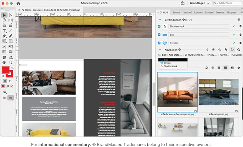This screenshot has width=243, height=147.
Task: Select the Gradient Swatch tool
Action: click(x=4, y=52)
